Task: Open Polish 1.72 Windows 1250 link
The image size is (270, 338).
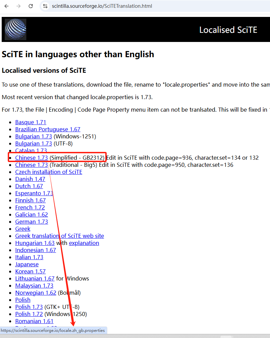Action: tap(29, 314)
